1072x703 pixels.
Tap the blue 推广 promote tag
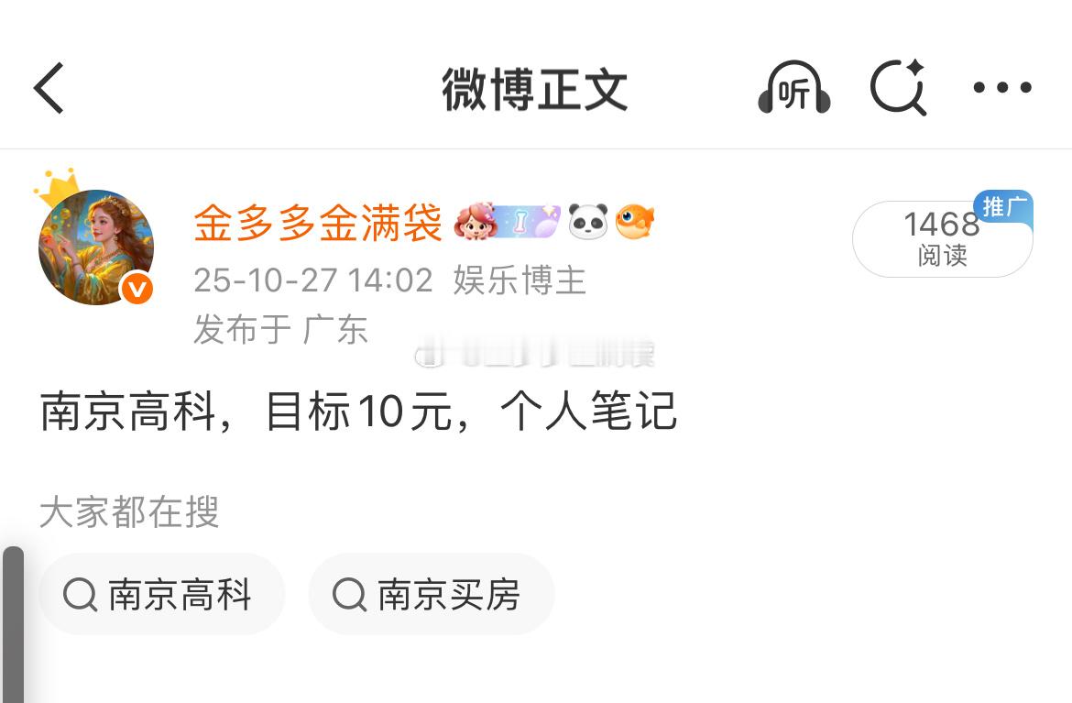[x=1003, y=206]
